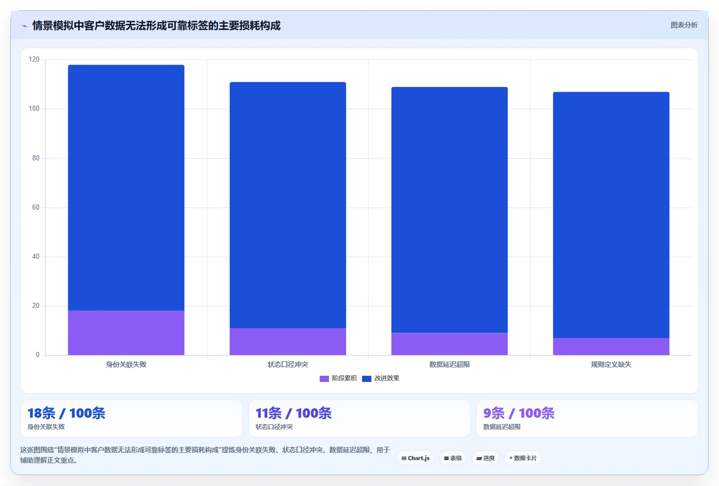
Task: Toggle the 改进效果 legend item
Action: (x=381, y=378)
